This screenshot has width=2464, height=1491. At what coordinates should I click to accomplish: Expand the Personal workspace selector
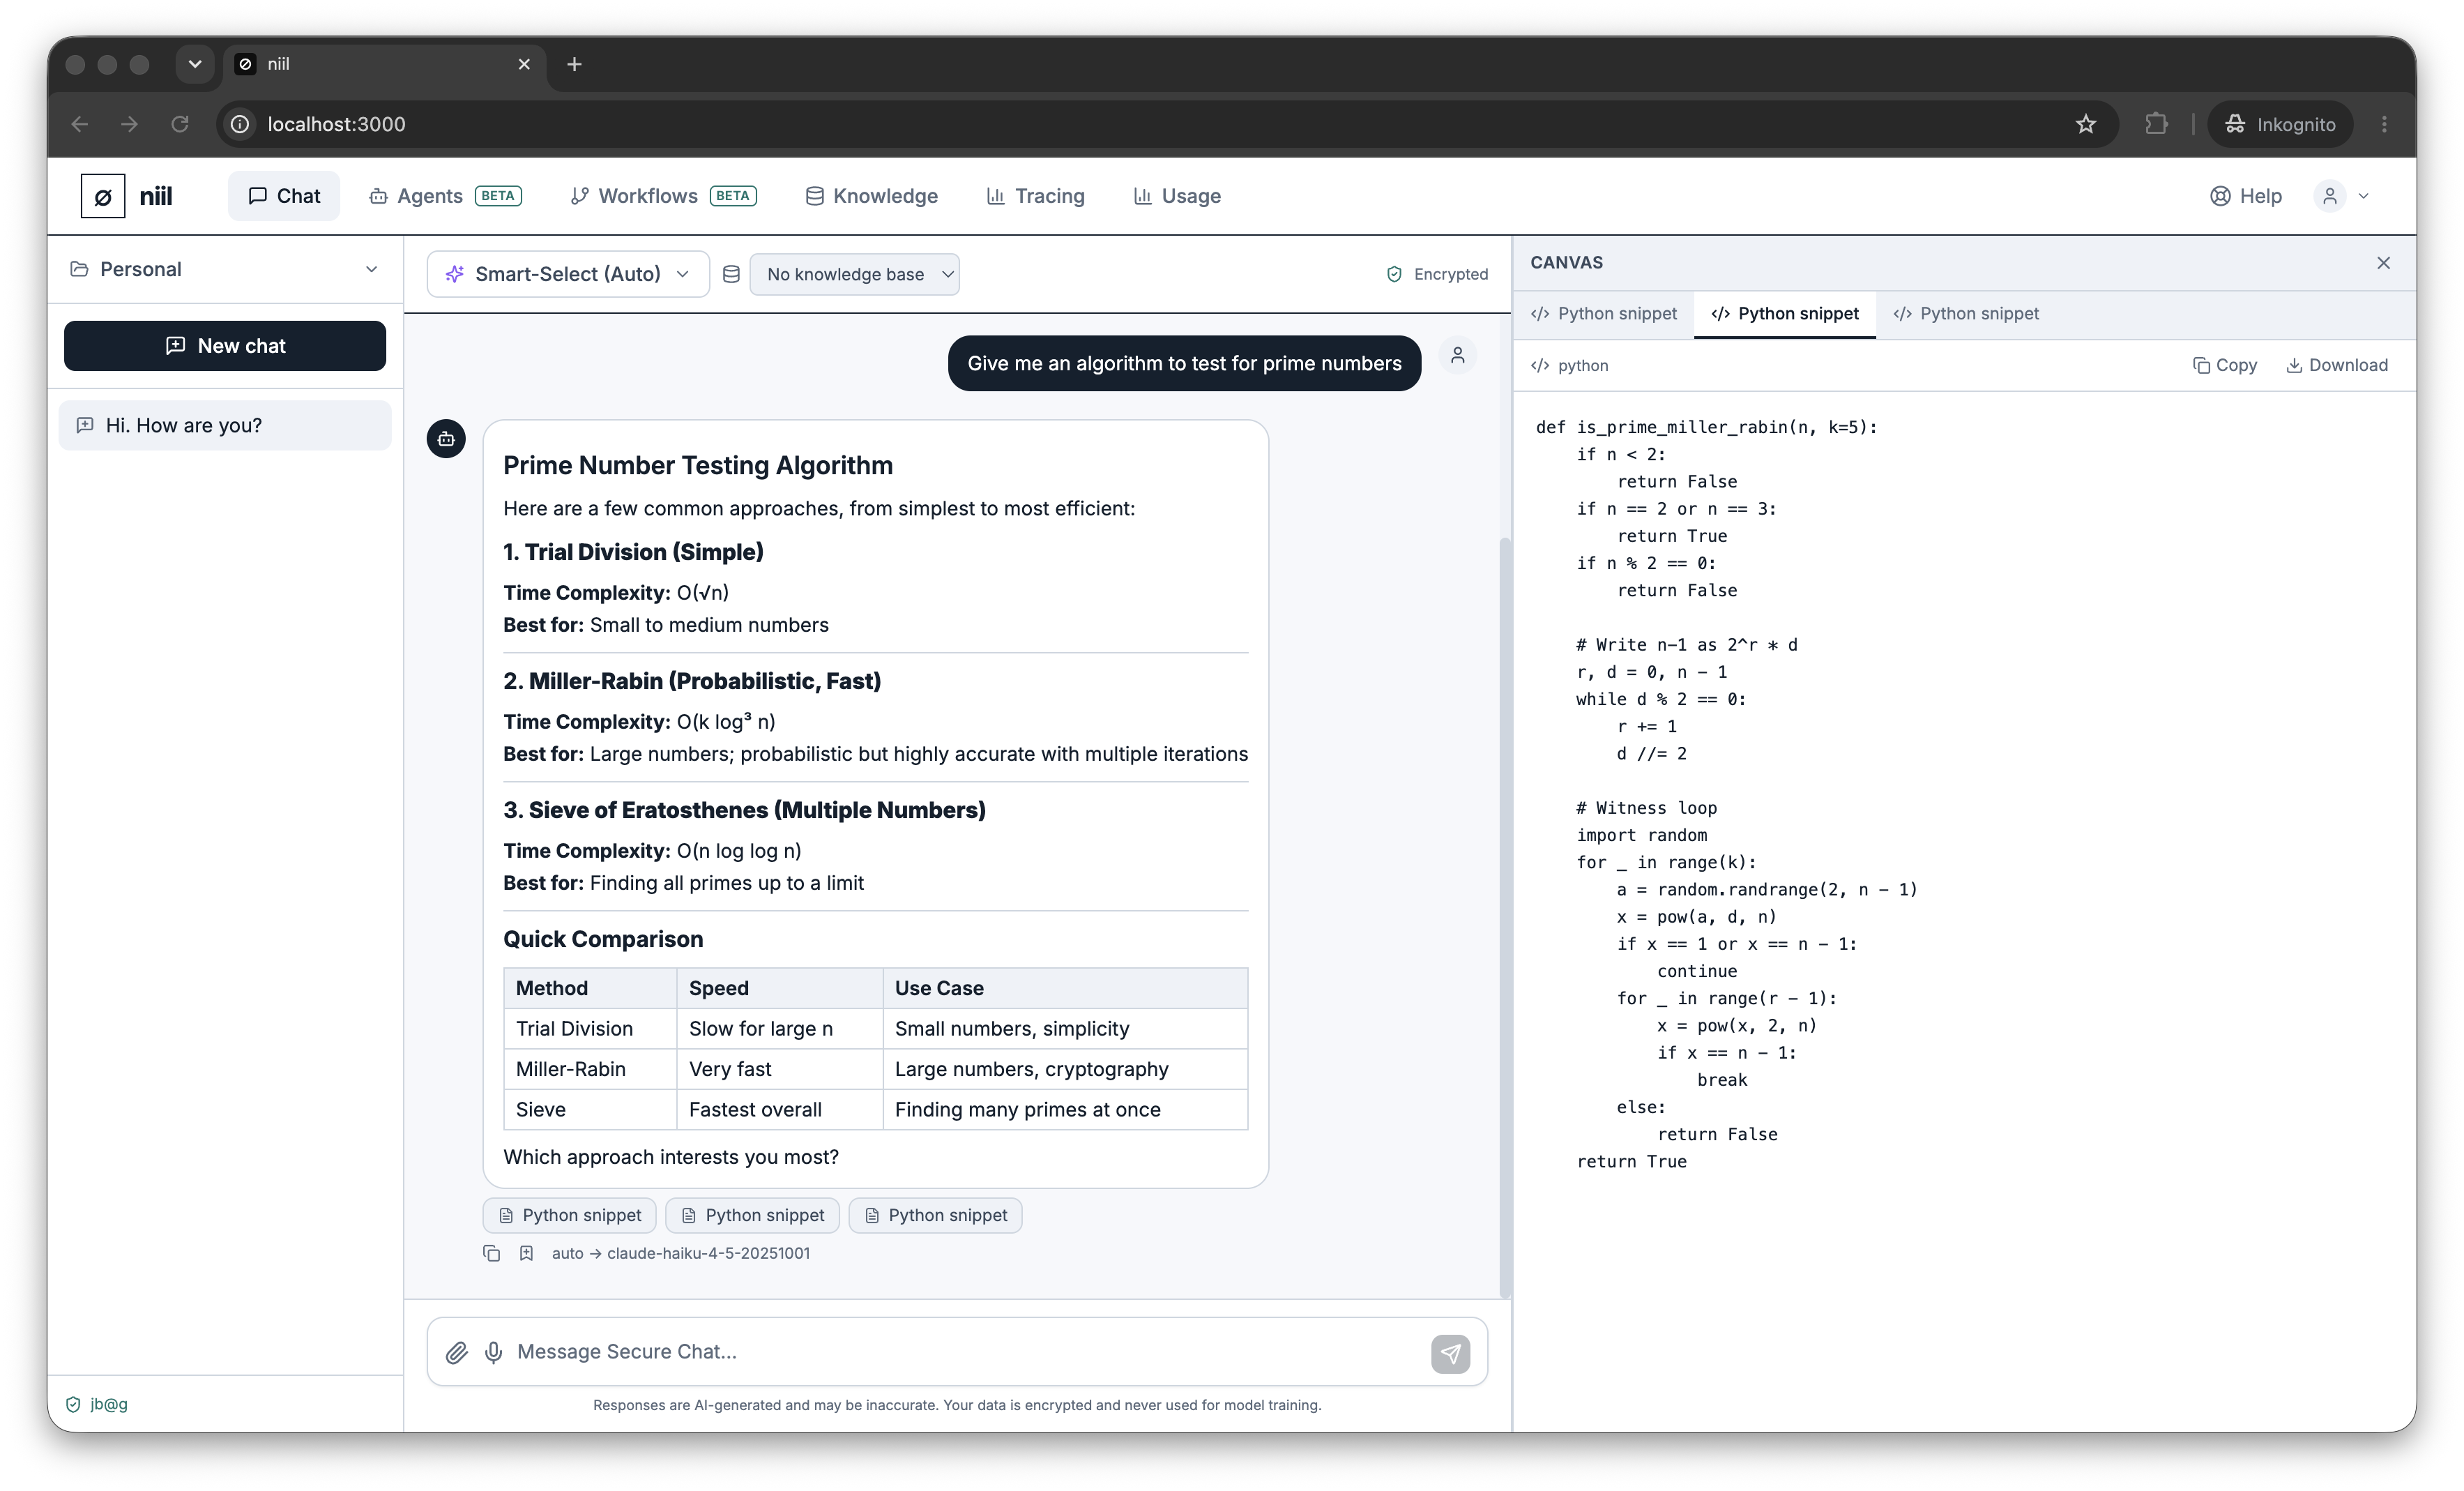click(x=225, y=269)
